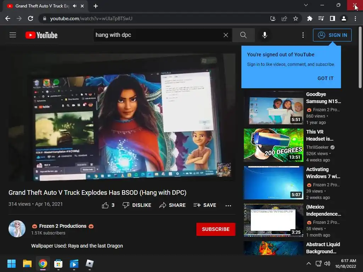This screenshot has width=363, height=272.
Task: Open Mexico Independence video thumbnail
Action: 274,220
